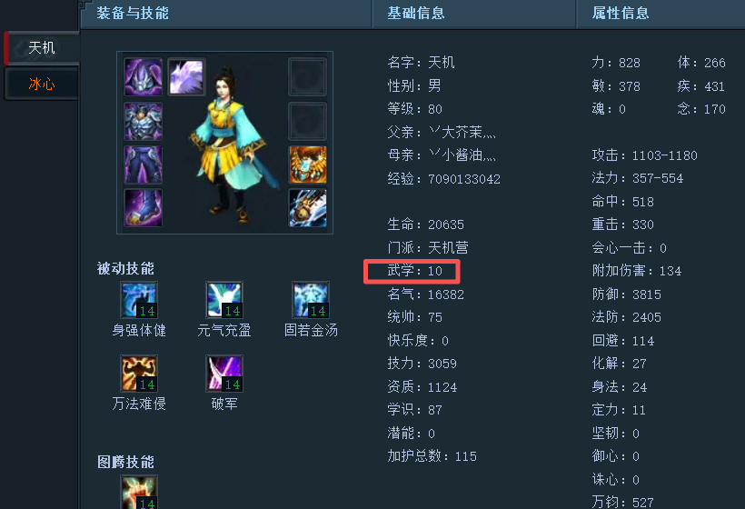Select the 元气充盈 passive skill icon
Image resolution: width=745 pixels, height=509 pixels.
224,300
